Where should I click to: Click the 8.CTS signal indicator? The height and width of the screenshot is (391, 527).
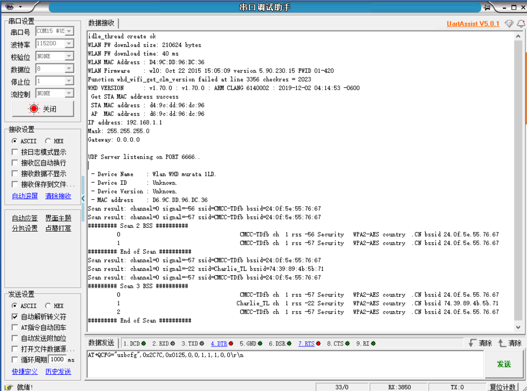[339, 344]
